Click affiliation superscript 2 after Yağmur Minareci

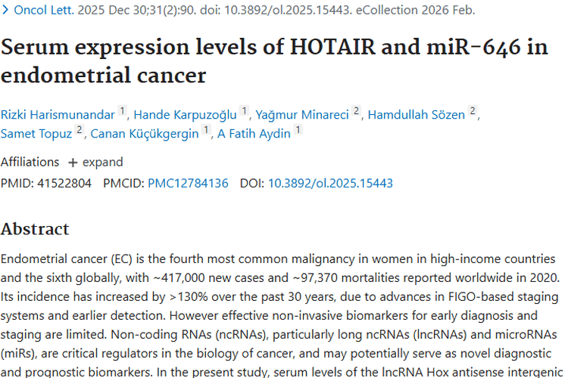point(357,112)
